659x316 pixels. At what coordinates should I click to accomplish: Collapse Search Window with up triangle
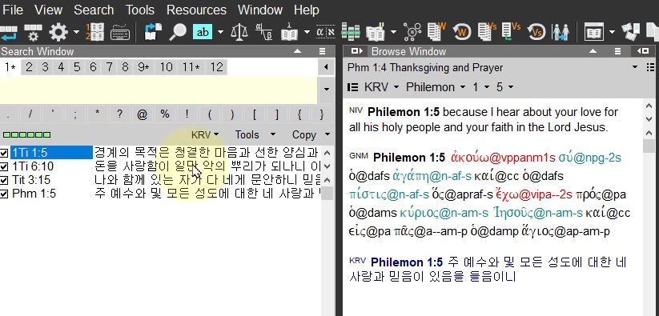point(298,52)
